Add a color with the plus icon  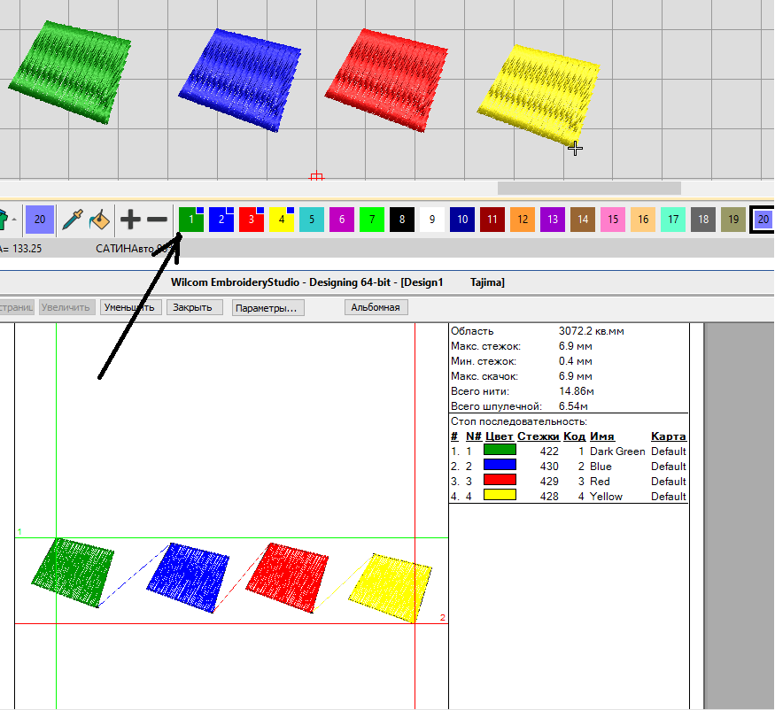click(130, 219)
